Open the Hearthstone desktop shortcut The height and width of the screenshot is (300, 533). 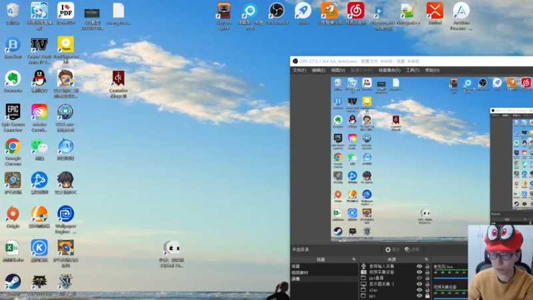(13, 183)
